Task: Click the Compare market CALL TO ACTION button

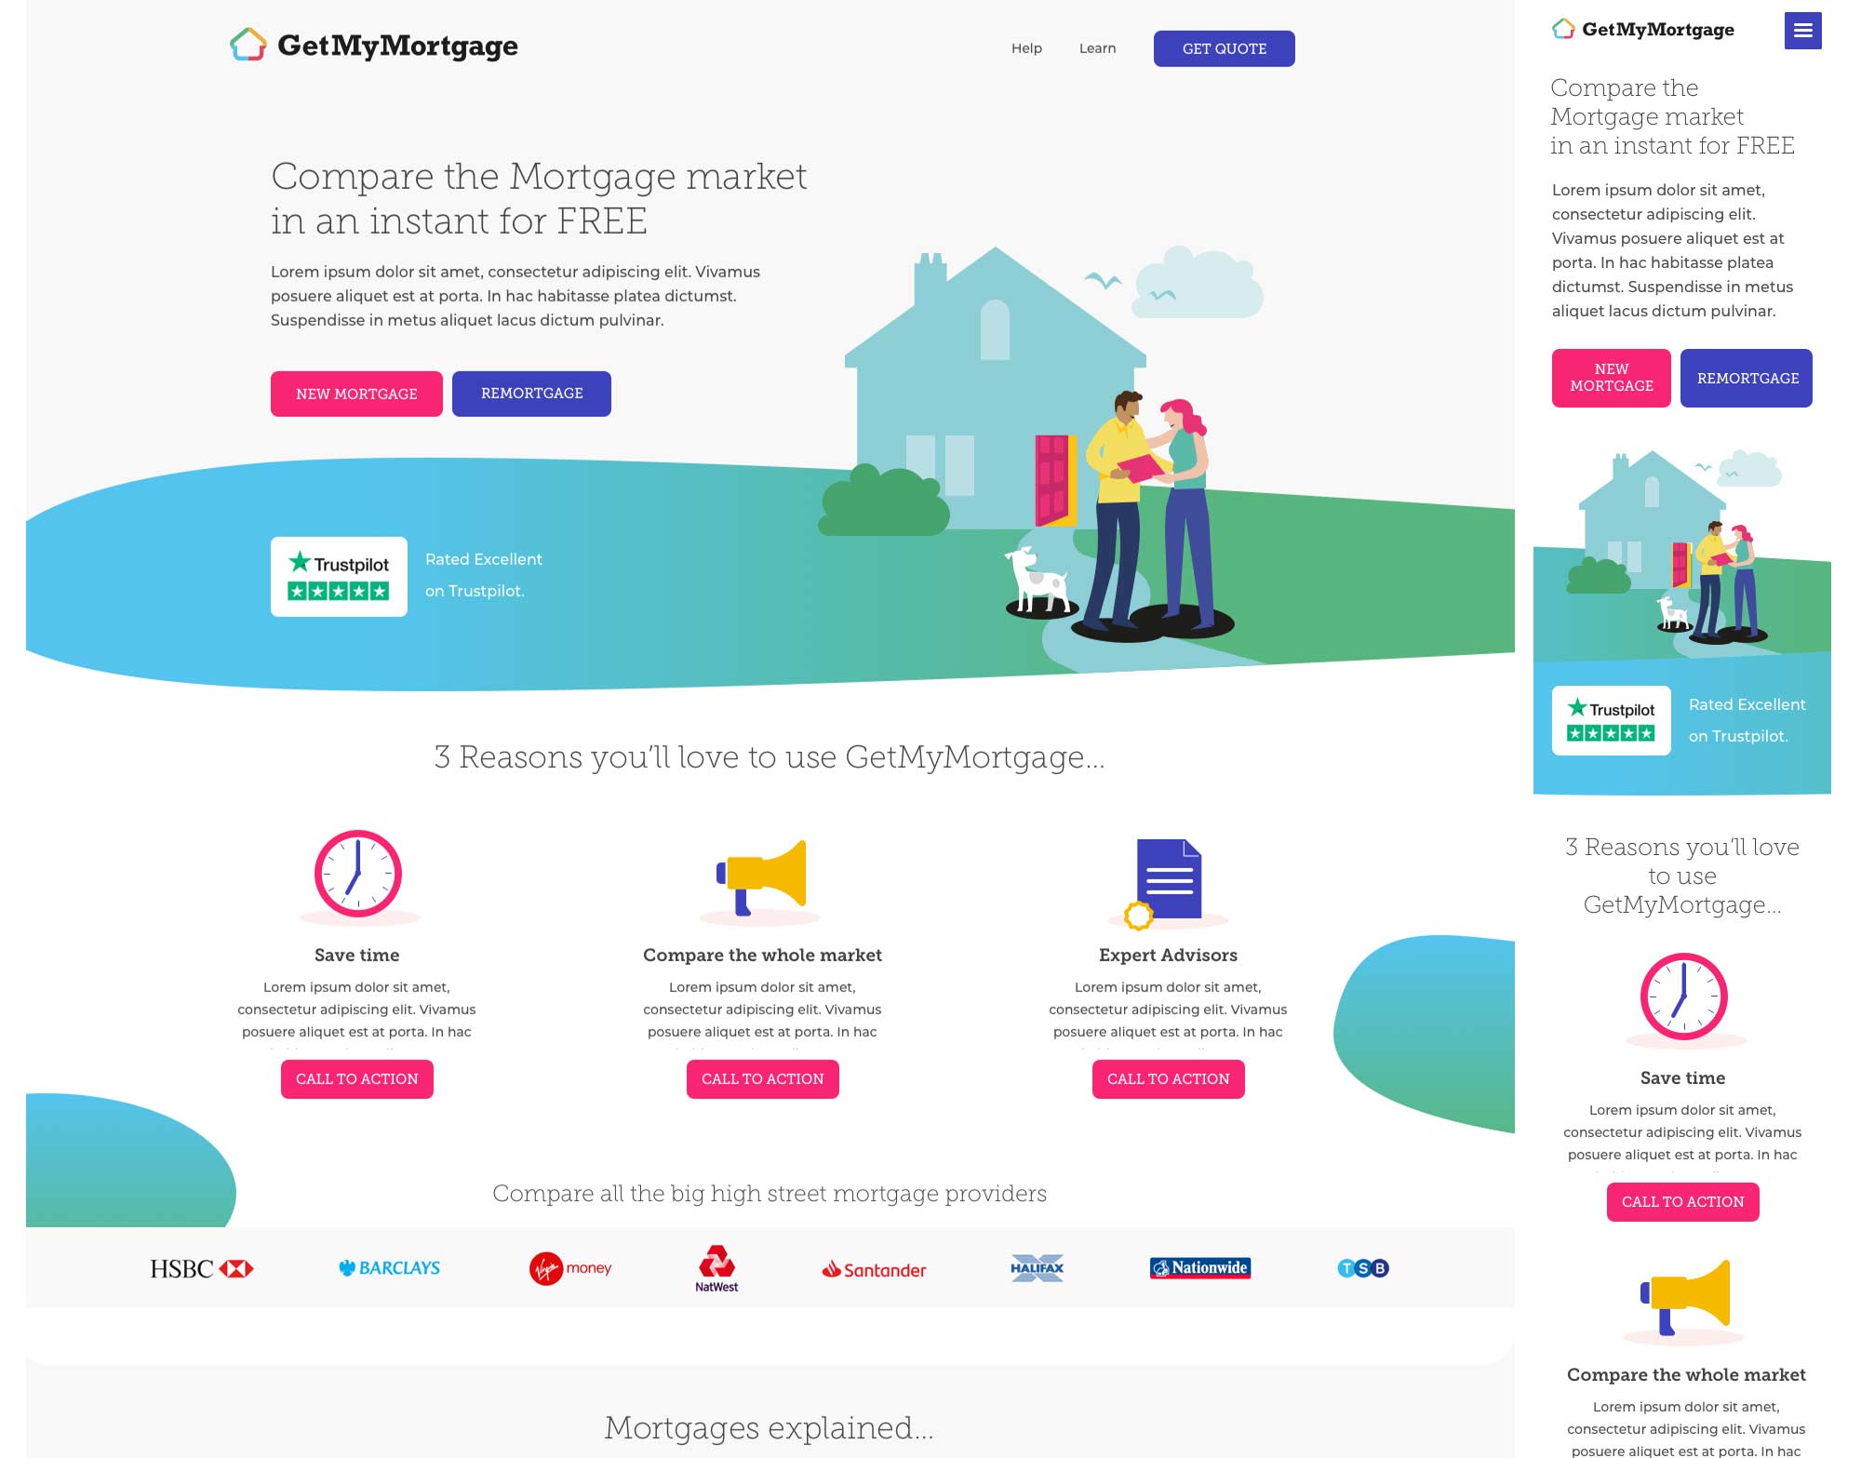Action: click(x=763, y=1078)
